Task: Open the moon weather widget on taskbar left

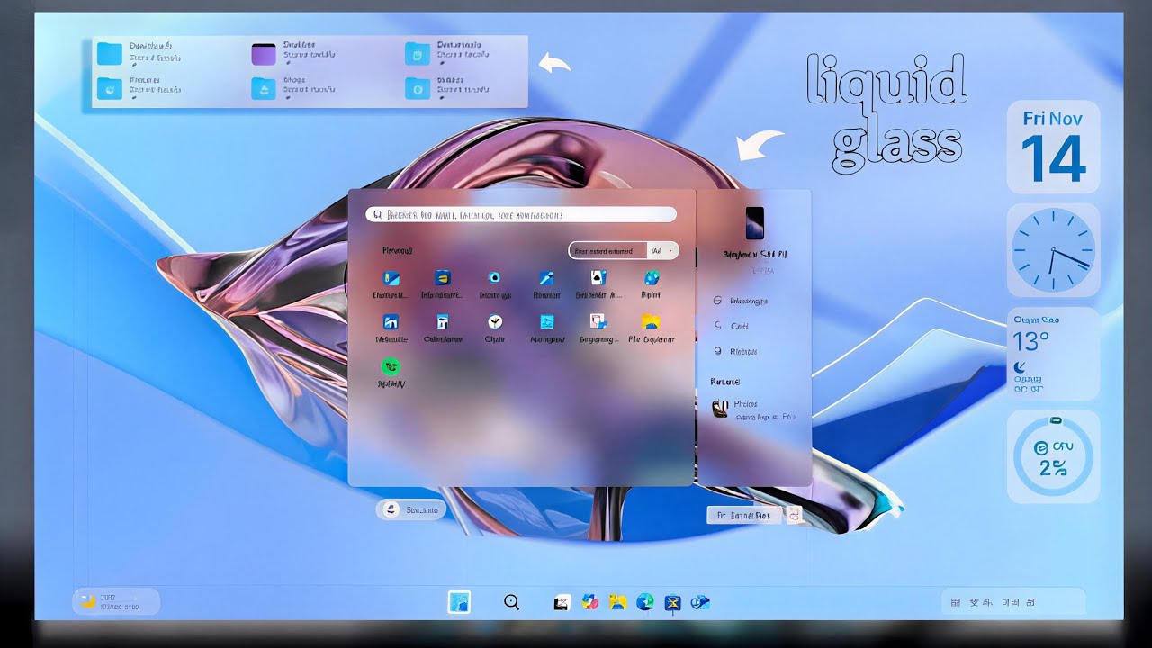Action: click(116, 602)
